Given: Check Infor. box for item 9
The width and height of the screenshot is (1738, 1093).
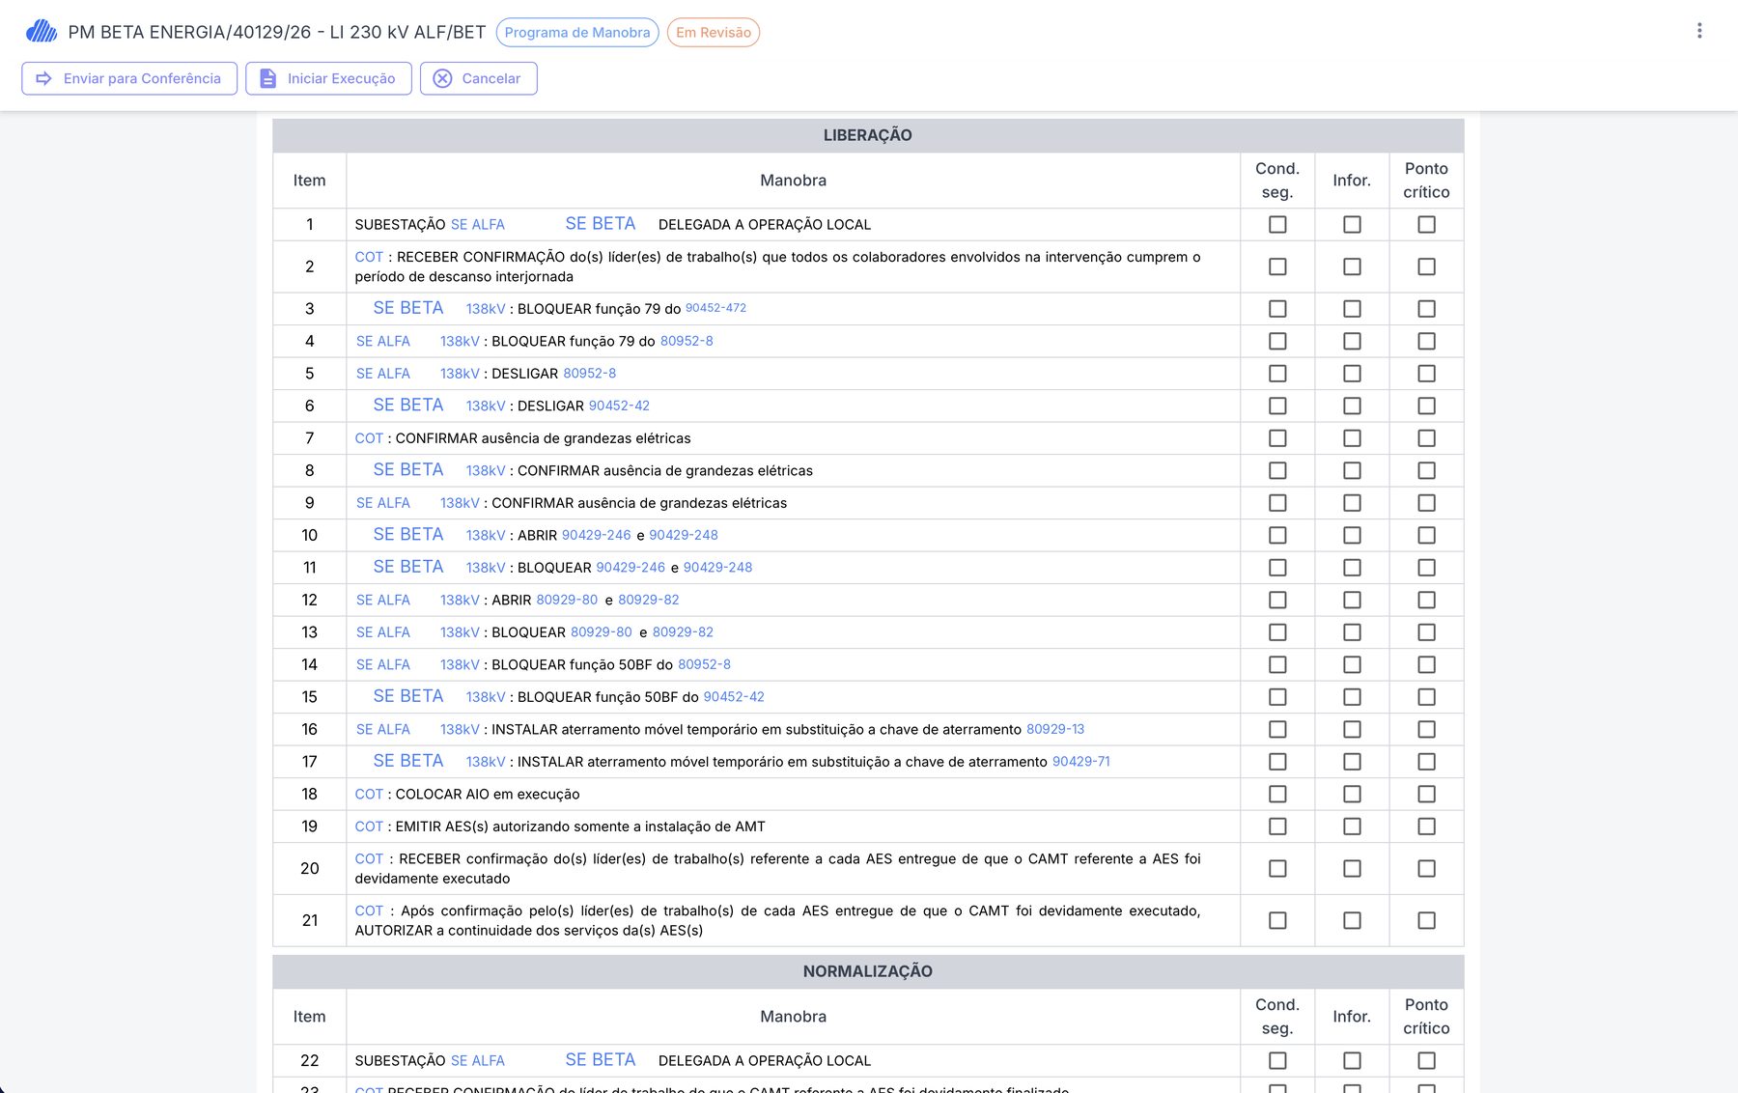Looking at the screenshot, I should [x=1352, y=503].
